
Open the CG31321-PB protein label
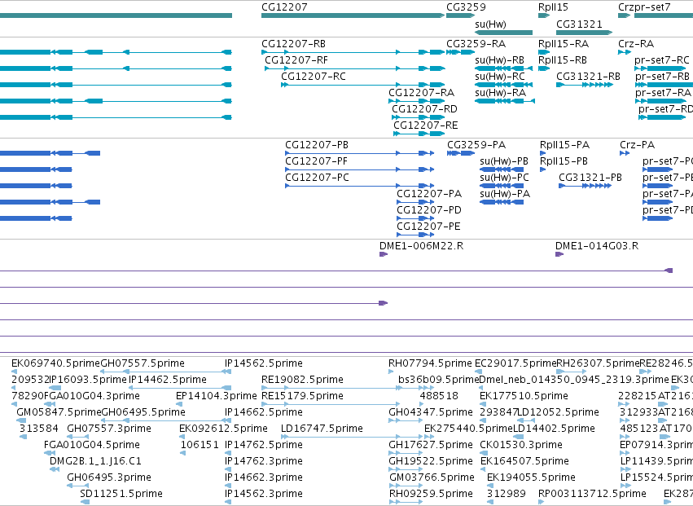click(x=590, y=178)
